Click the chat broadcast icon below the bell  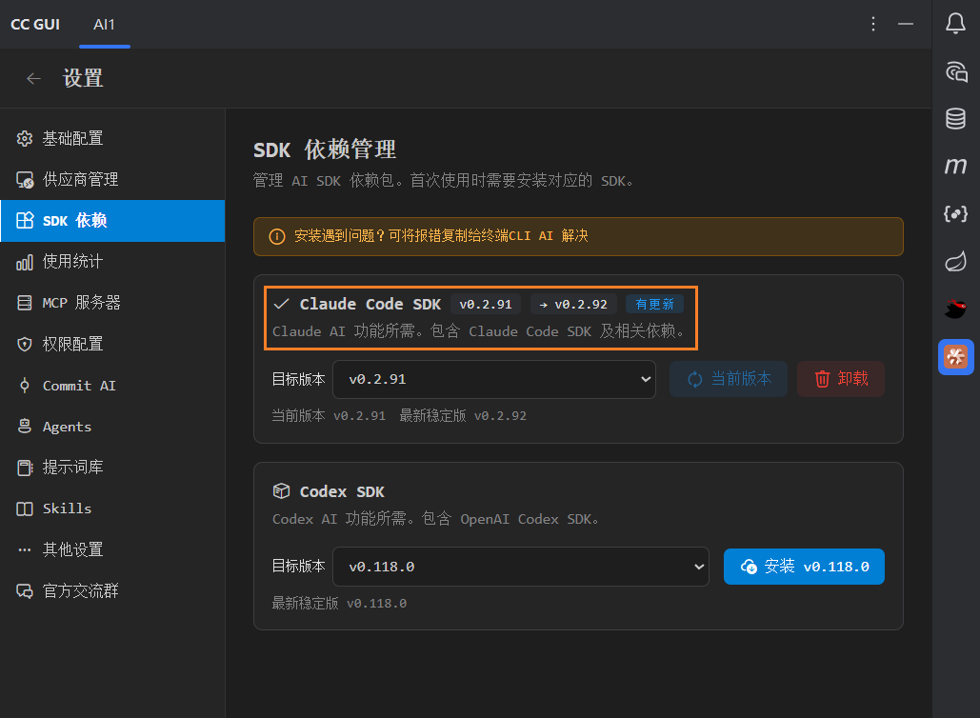[x=955, y=71]
